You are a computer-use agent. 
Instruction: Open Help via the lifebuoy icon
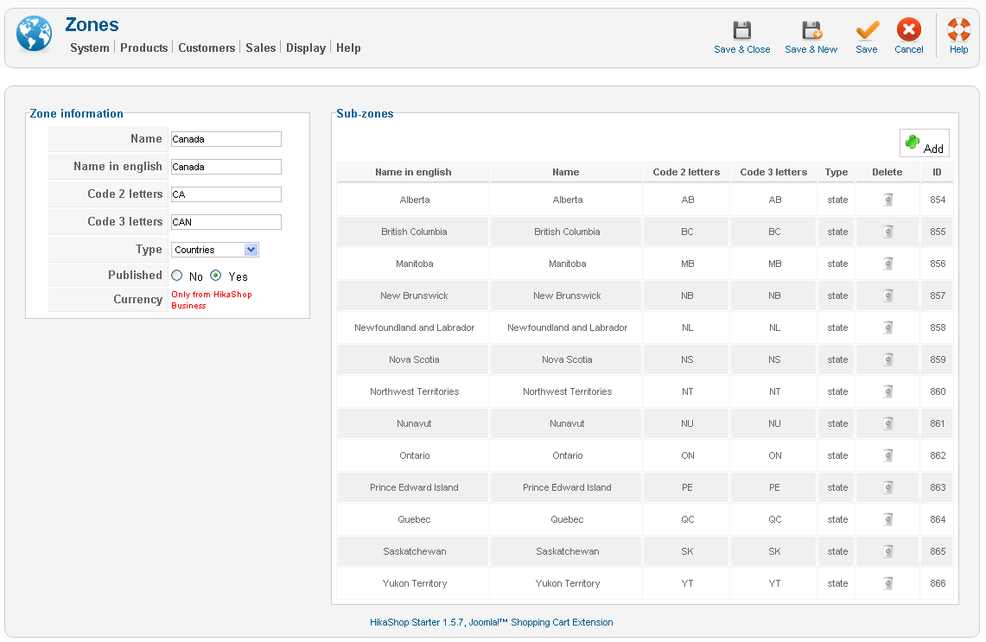click(x=958, y=32)
